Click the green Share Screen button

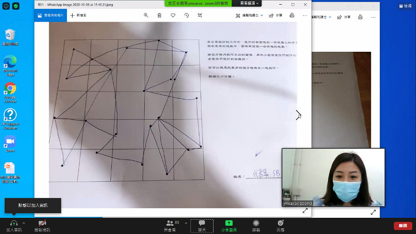point(229,226)
